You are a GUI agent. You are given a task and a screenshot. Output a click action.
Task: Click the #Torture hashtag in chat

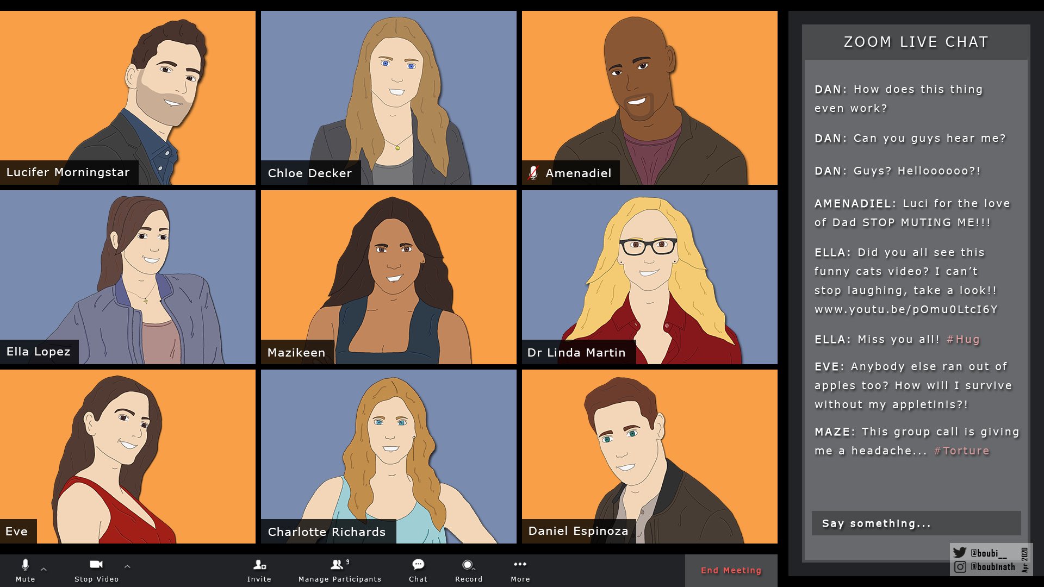(961, 451)
